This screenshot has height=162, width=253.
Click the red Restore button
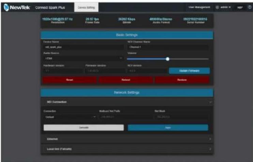[x=182, y=80]
